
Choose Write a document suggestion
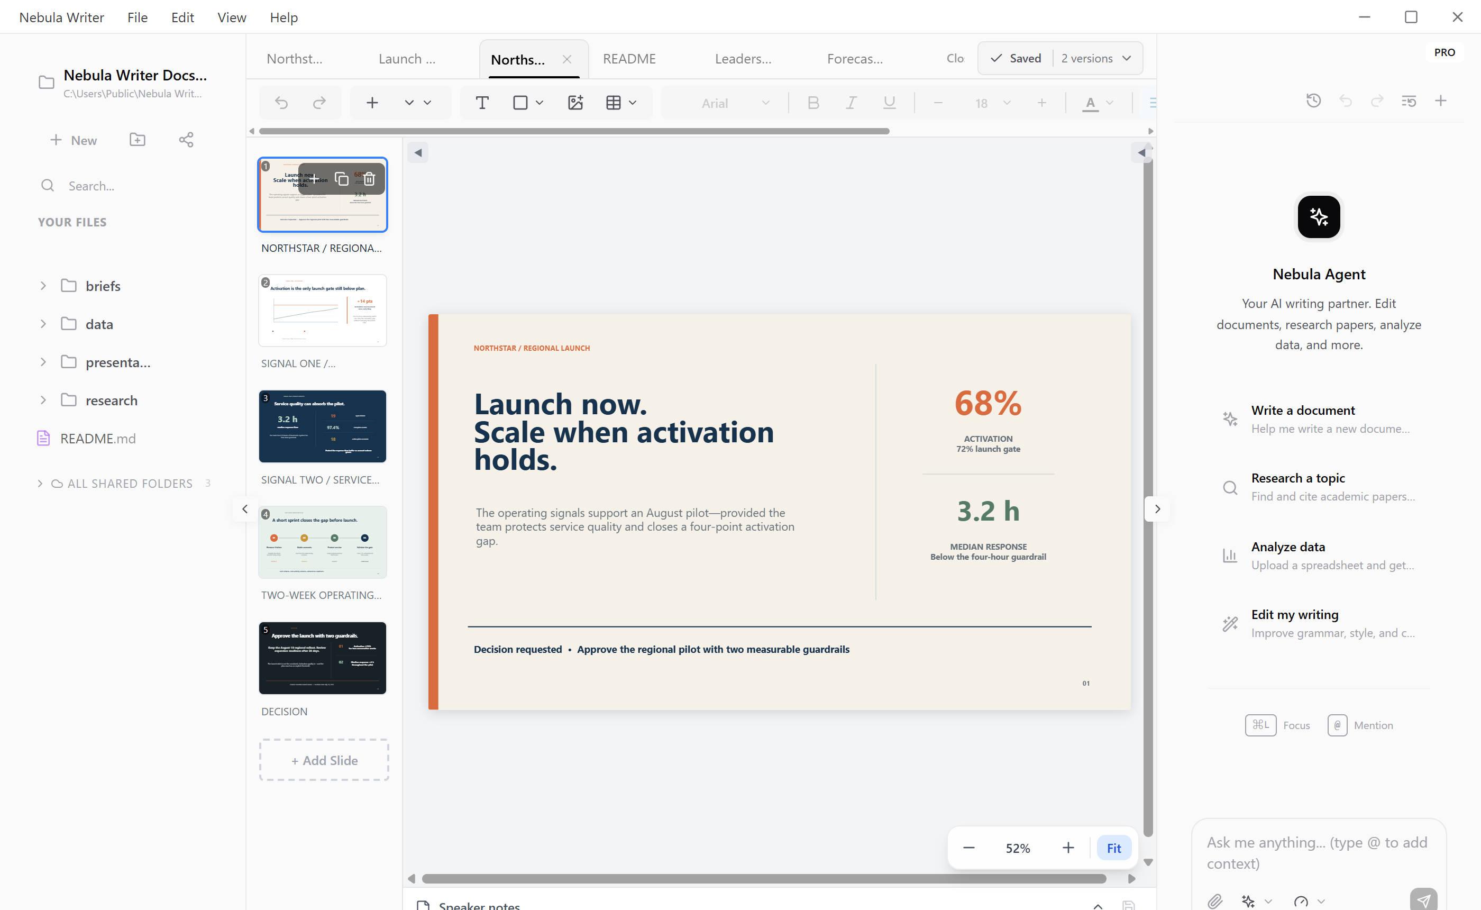pyautogui.click(x=1319, y=419)
